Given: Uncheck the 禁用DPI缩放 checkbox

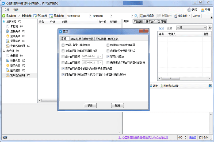Looking at the screenshot, I should (x=108, y=57).
